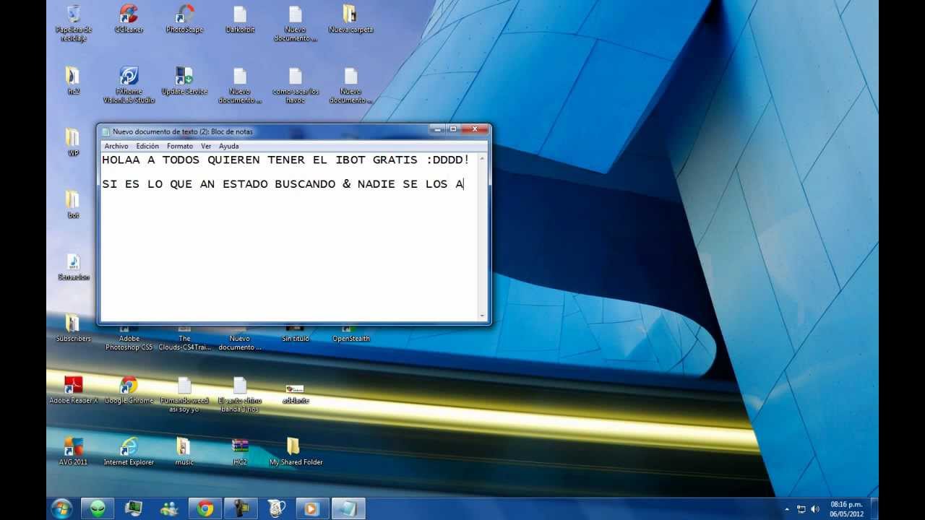Click the Notepad vertical scrollbar down arrow
Image resolution: width=925 pixels, height=520 pixels.
point(483,316)
